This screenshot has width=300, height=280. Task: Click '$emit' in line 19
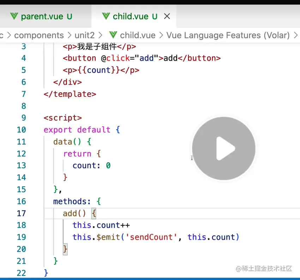click(x=108, y=237)
